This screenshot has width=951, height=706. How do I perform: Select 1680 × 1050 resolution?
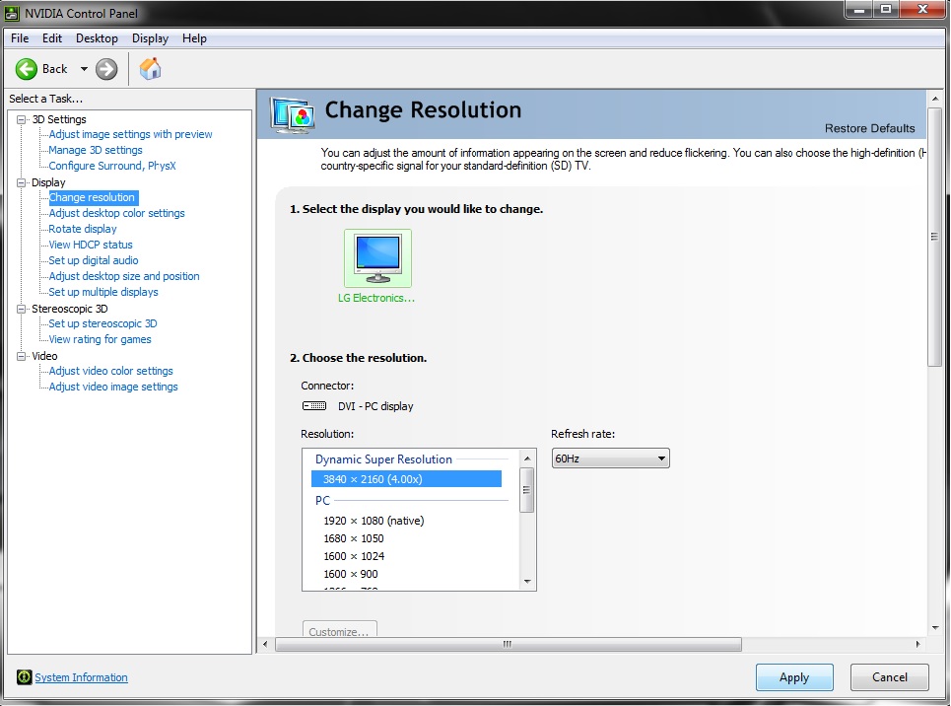[354, 538]
